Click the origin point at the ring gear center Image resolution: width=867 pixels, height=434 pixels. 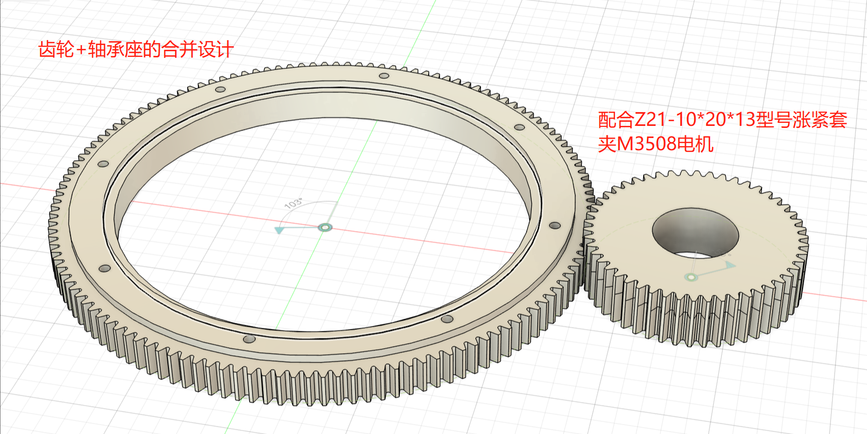pos(325,227)
